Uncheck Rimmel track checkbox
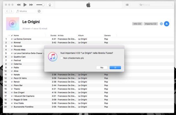Screen dimensions: 176x115 [x=12, y=43]
